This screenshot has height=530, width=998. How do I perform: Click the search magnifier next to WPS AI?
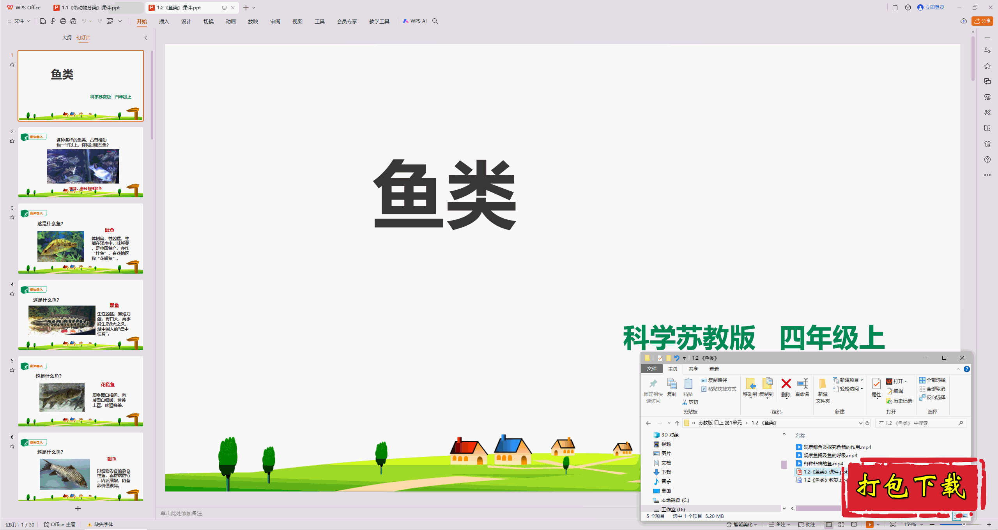pyautogui.click(x=435, y=21)
